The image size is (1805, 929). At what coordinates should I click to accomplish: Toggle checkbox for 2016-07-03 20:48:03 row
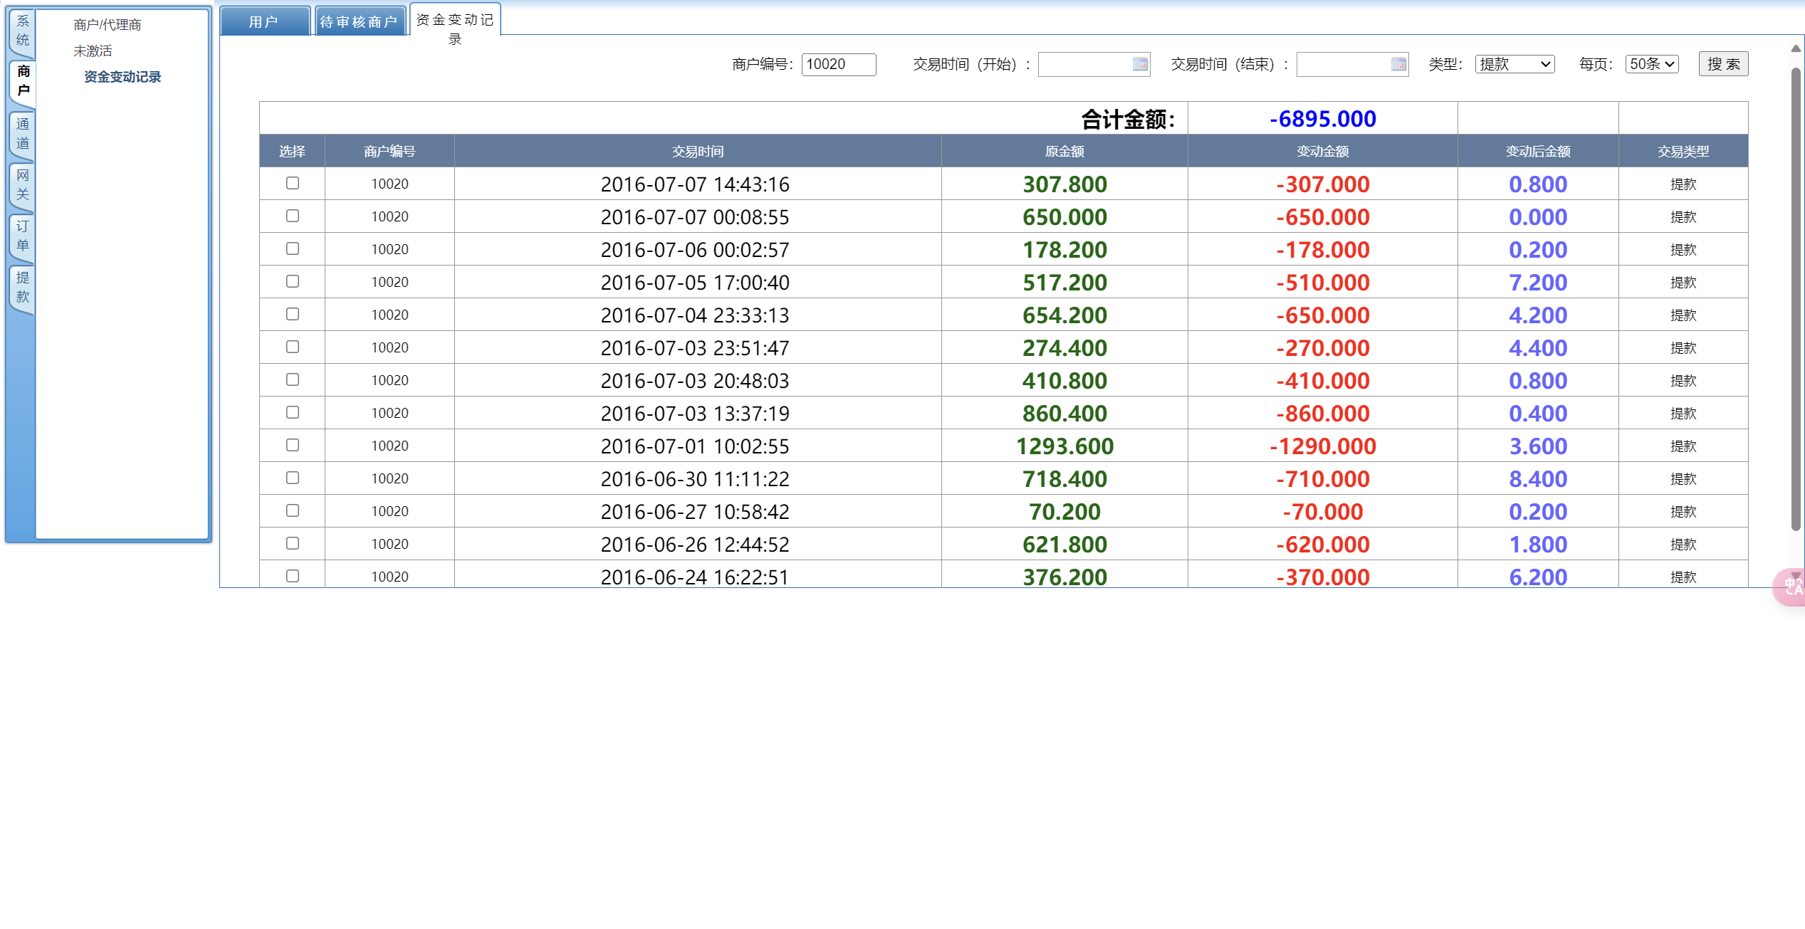click(x=293, y=379)
